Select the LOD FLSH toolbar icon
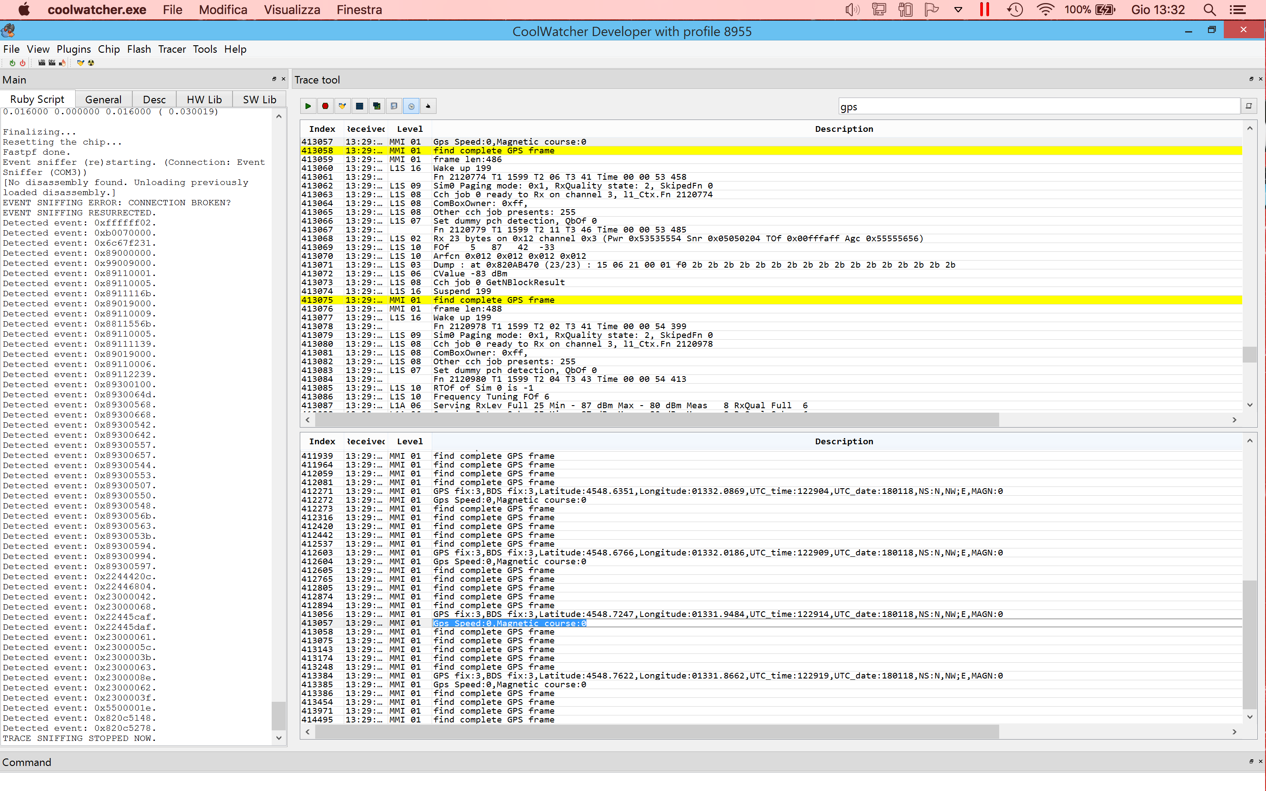The height and width of the screenshot is (791, 1266). 41,63
